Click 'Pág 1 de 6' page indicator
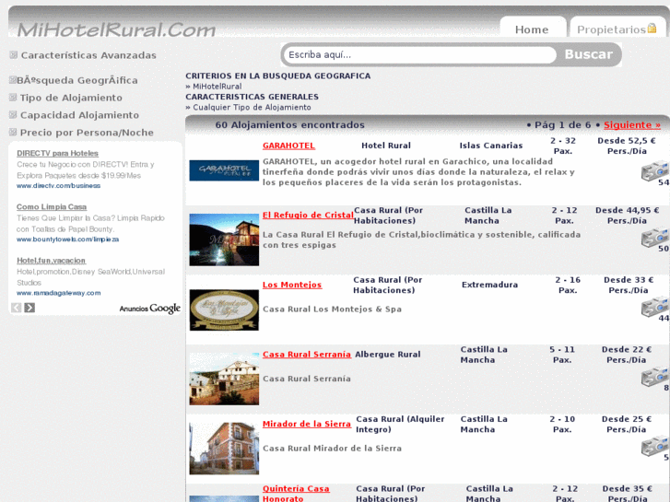Screen dimensions: 670x502 [x=563, y=124]
